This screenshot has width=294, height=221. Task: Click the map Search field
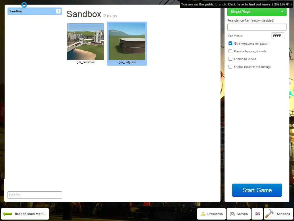(35, 195)
